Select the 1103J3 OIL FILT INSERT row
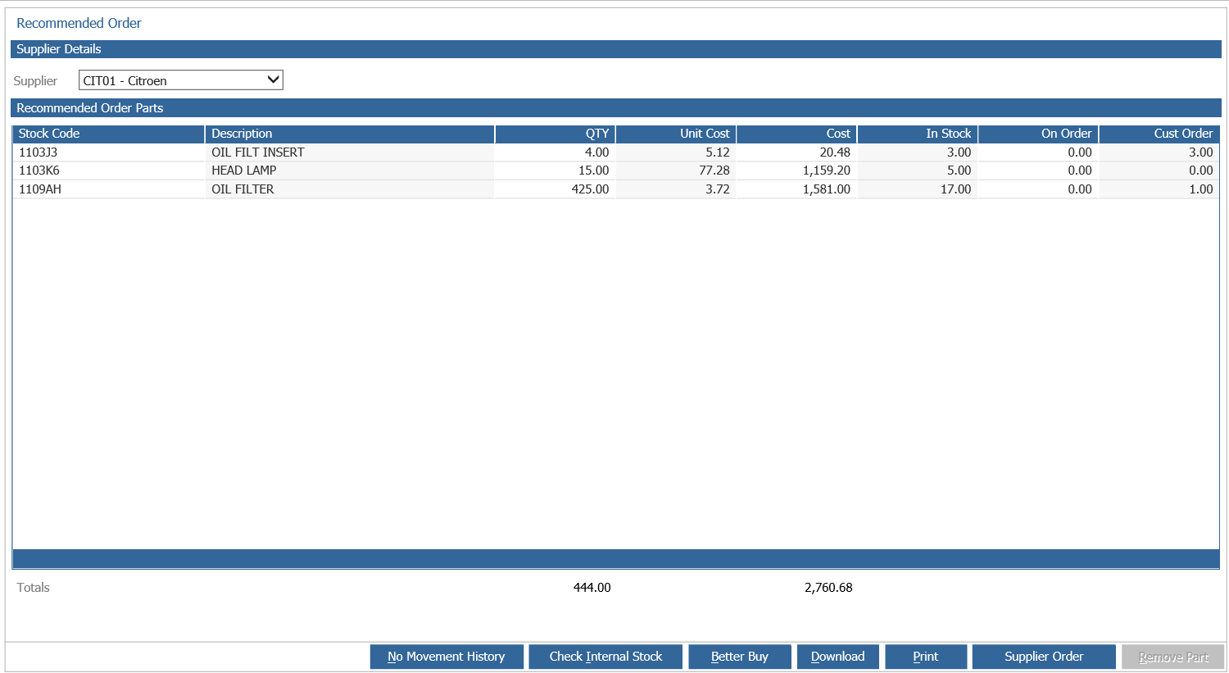This screenshot has height=673, width=1229. tap(616, 152)
